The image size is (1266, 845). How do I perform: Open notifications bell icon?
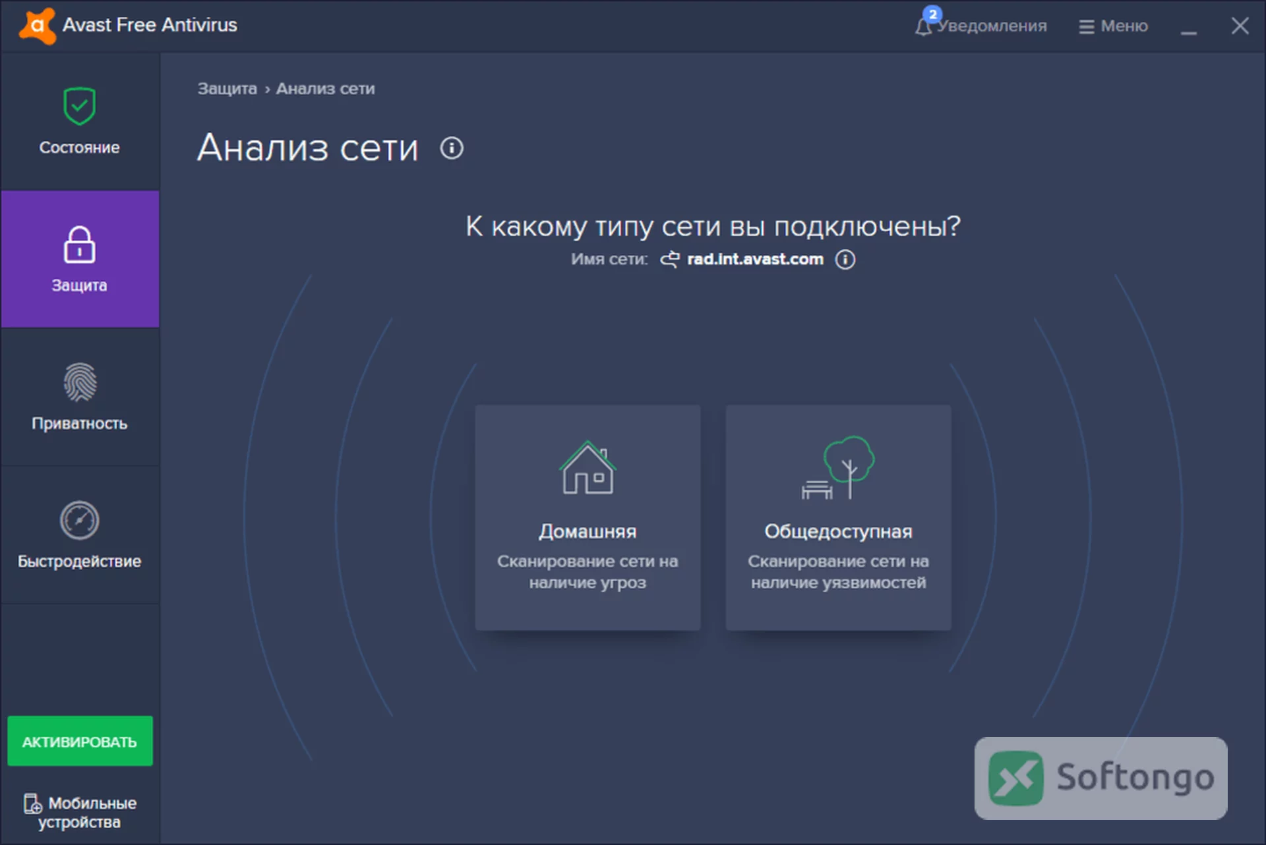pos(923,26)
